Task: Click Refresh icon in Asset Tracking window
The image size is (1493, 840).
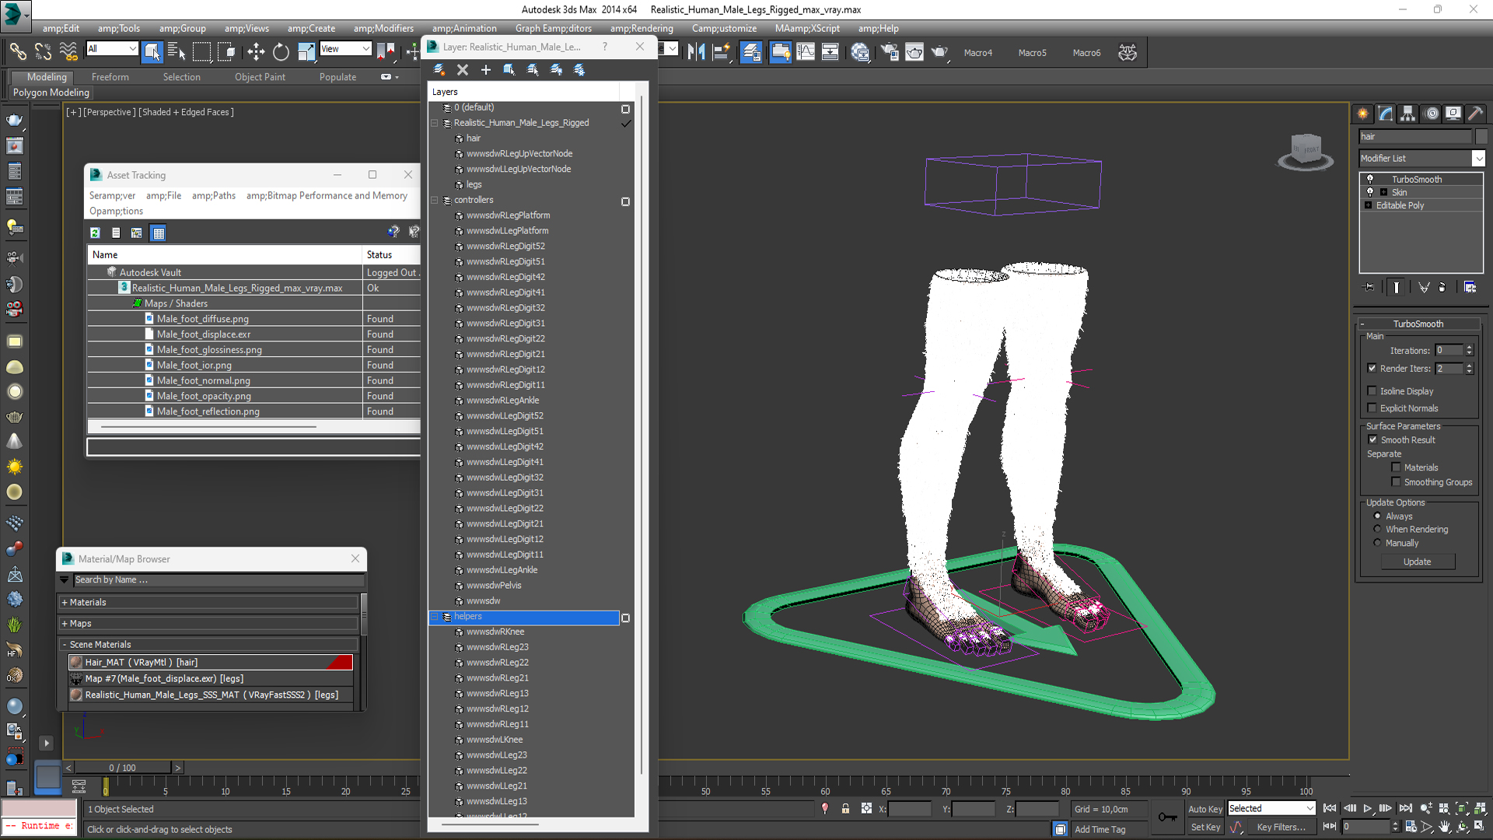Action: (x=95, y=233)
